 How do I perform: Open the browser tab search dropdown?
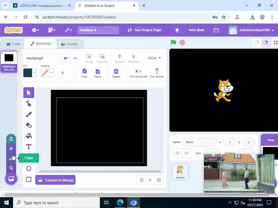5,5
